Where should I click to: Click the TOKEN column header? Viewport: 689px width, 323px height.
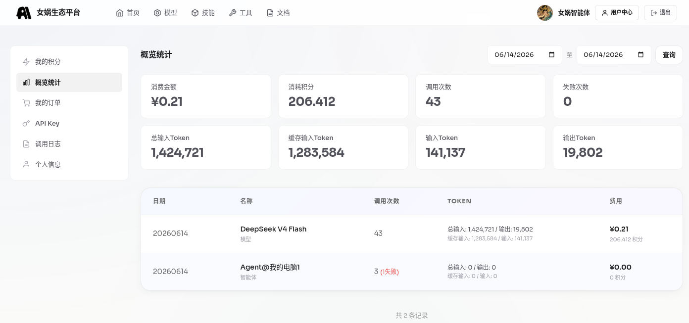[459, 201]
